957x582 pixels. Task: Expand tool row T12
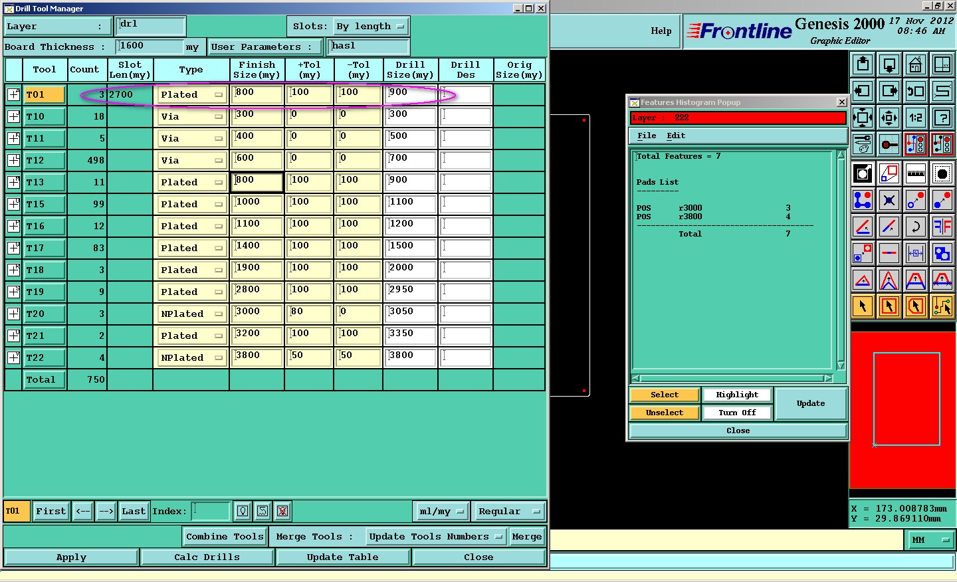click(x=13, y=160)
